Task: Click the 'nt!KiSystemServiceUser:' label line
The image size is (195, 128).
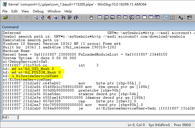Action: (28, 80)
